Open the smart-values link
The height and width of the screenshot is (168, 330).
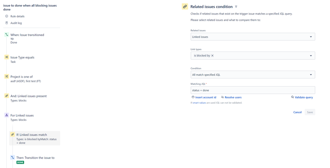tap(199, 103)
